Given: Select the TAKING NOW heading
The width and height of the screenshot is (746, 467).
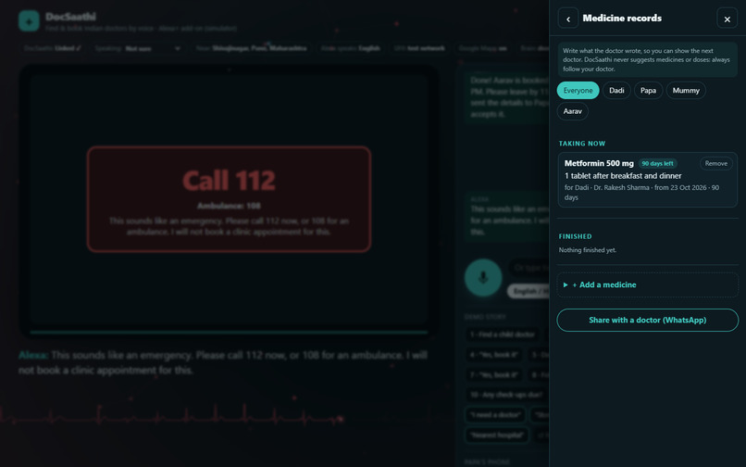Looking at the screenshot, I should (582, 144).
